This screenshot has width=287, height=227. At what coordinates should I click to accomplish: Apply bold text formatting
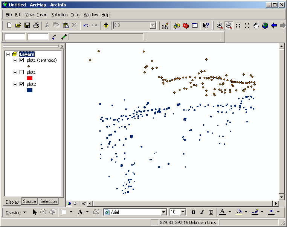point(193,212)
